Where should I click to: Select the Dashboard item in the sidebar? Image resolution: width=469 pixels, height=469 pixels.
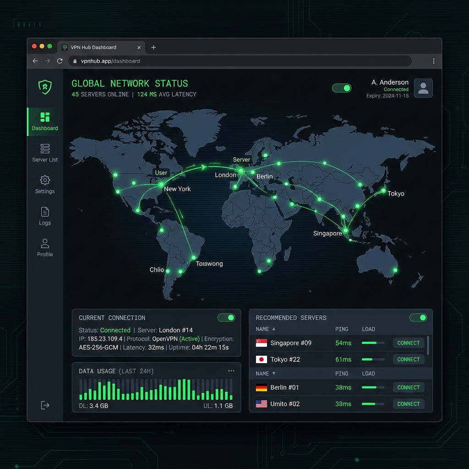44,122
